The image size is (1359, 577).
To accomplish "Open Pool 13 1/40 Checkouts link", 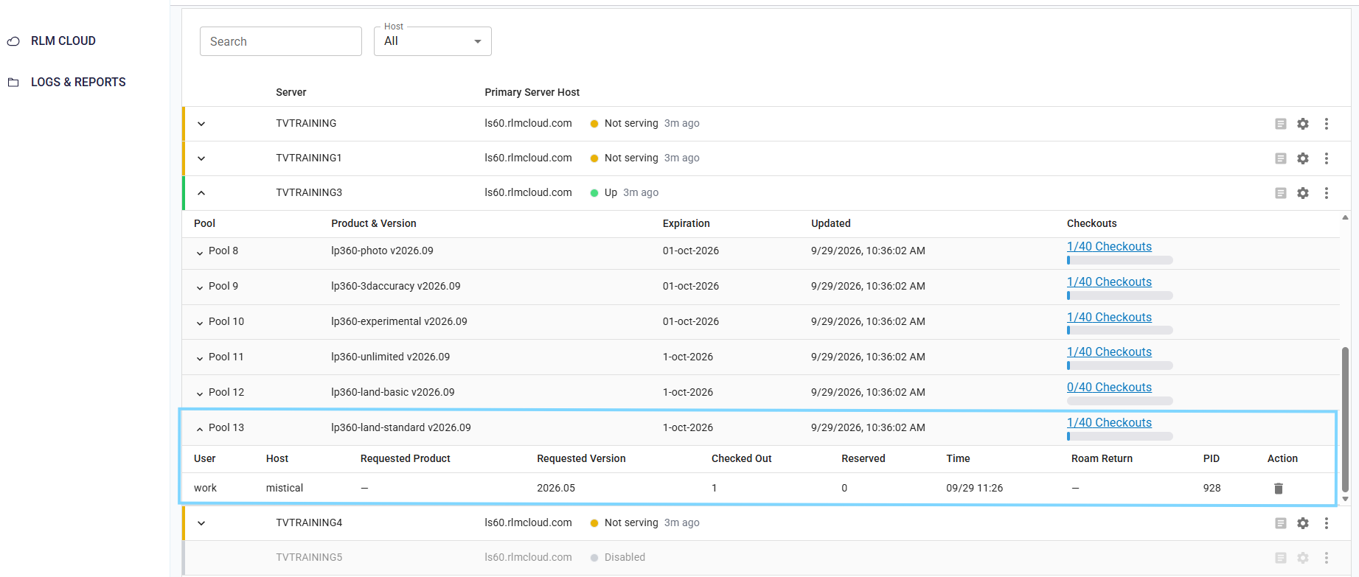I will coord(1109,423).
